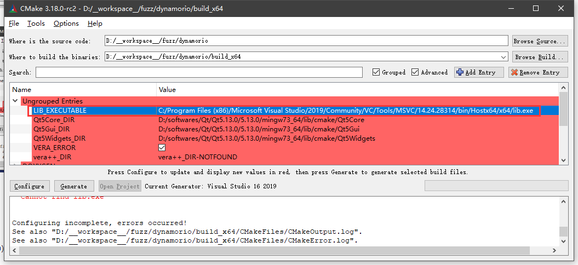Screen dimensions: 578x265
Task: Open the build binaries path dropdown
Action: 504,57
